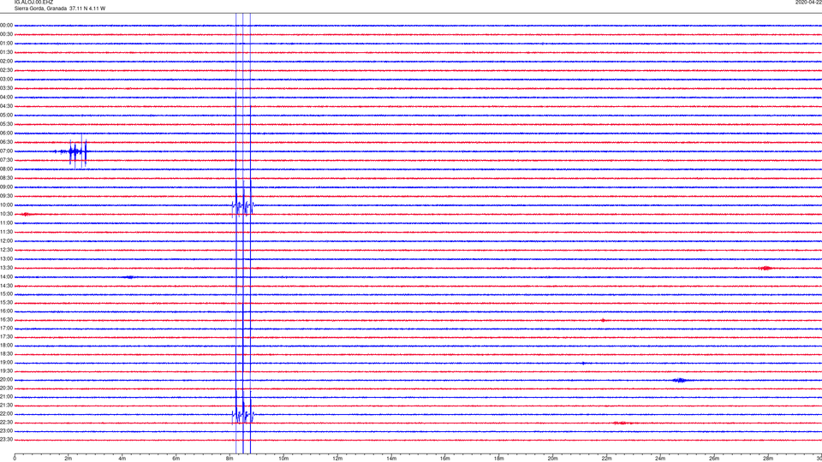Select the 22:30 trace time label
This screenshot has height=462, width=822.
click(6, 423)
